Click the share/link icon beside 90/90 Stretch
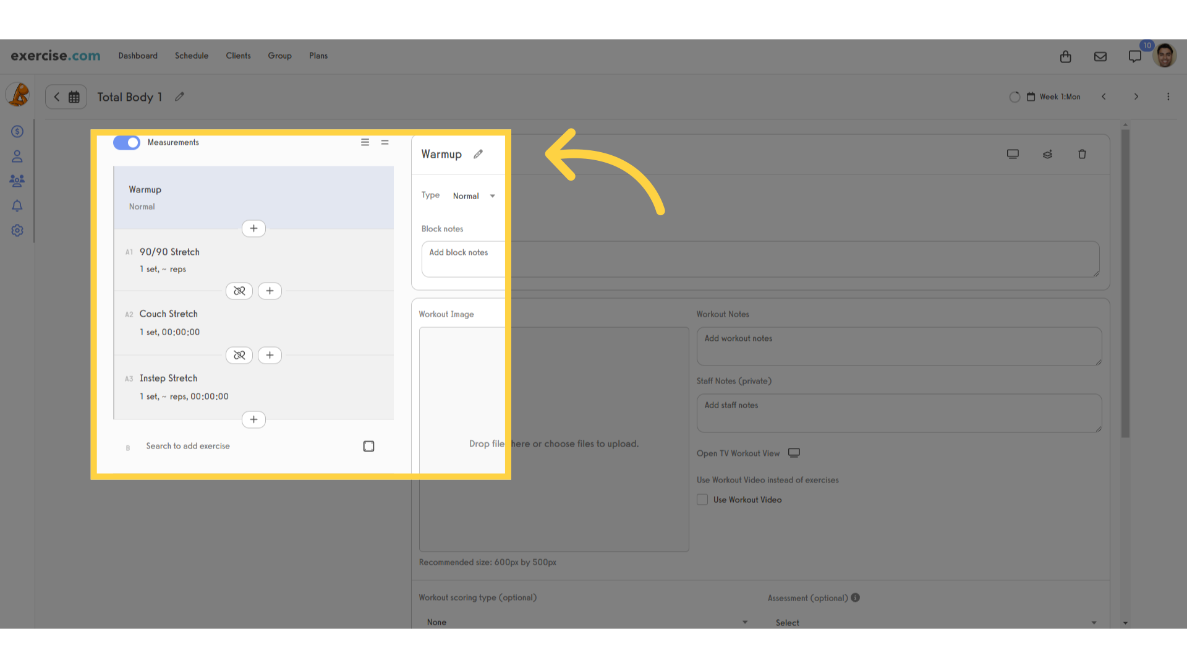The height and width of the screenshot is (668, 1187). tap(239, 290)
